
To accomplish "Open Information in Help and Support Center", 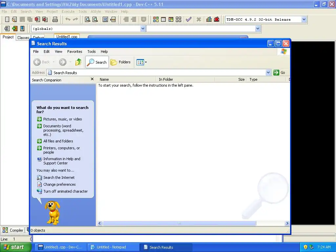I will [x=62, y=161].
